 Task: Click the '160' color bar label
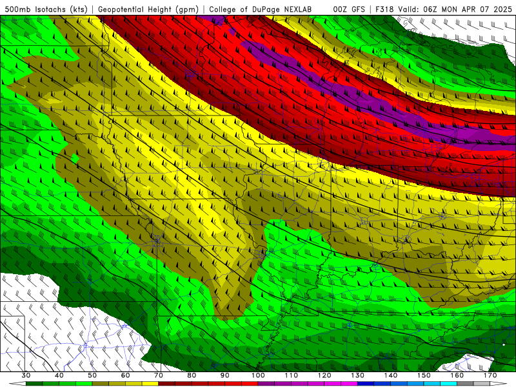pos(457,375)
